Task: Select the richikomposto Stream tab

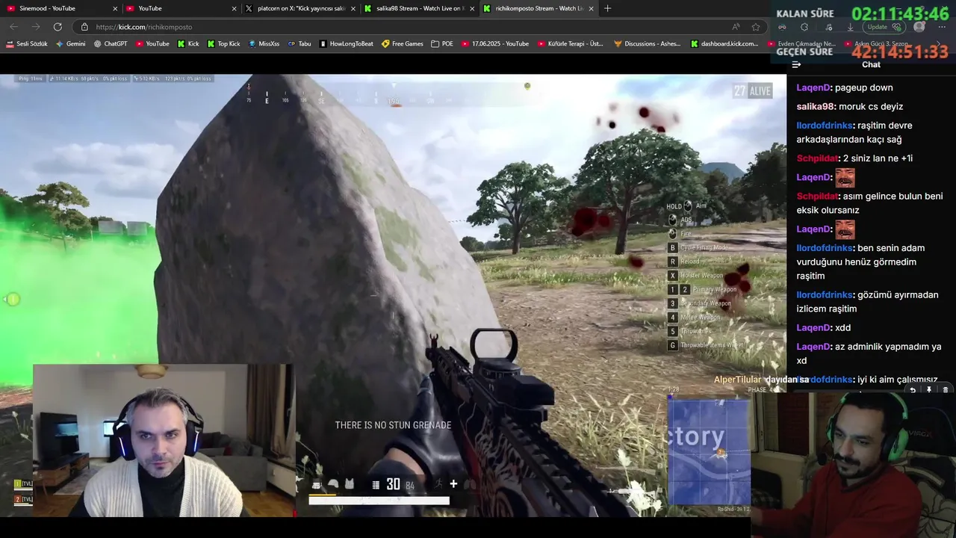Action: (x=538, y=8)
